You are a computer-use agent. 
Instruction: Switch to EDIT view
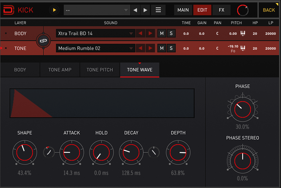[x=202, y=10]
